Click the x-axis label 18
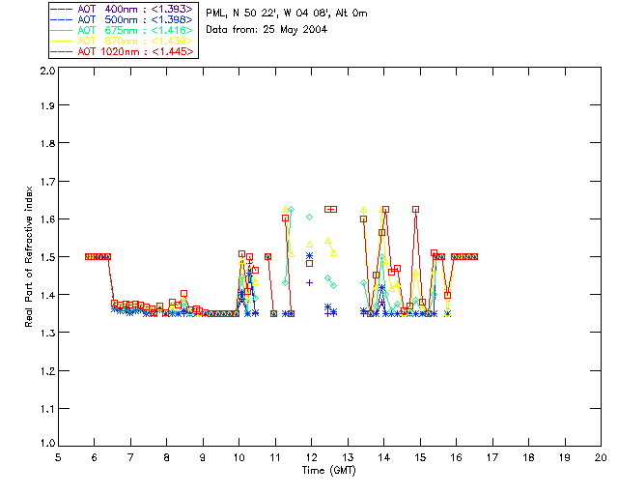Image resolution: width=618 pixels, height=495 pixels. click(528, 457)
